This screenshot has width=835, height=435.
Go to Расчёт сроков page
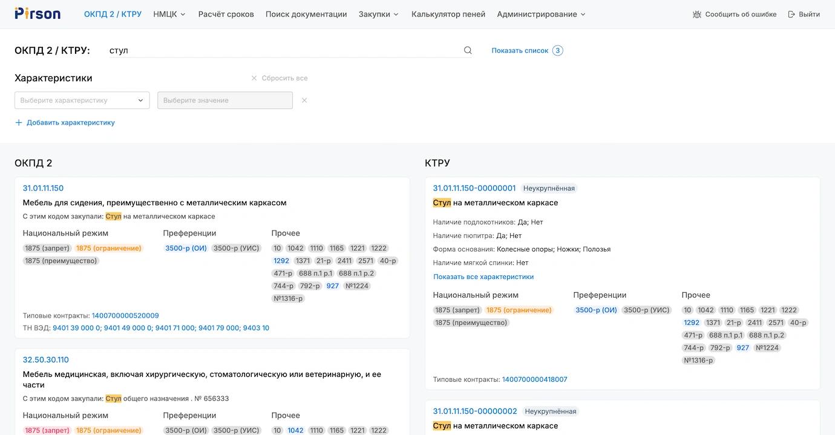pos(226,15)
